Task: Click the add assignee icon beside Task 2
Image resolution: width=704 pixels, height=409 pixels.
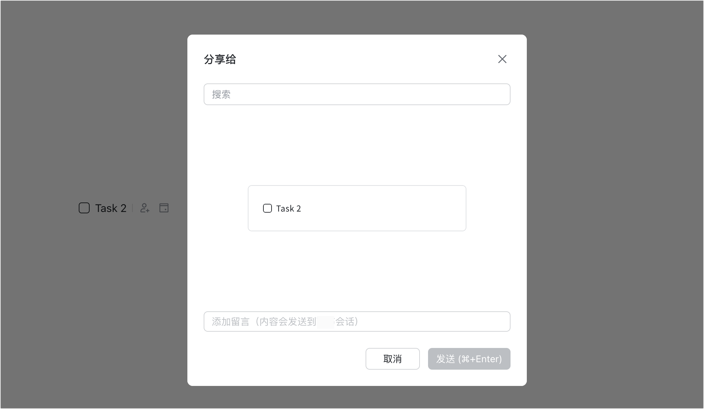Action: (x=145, y=208)
